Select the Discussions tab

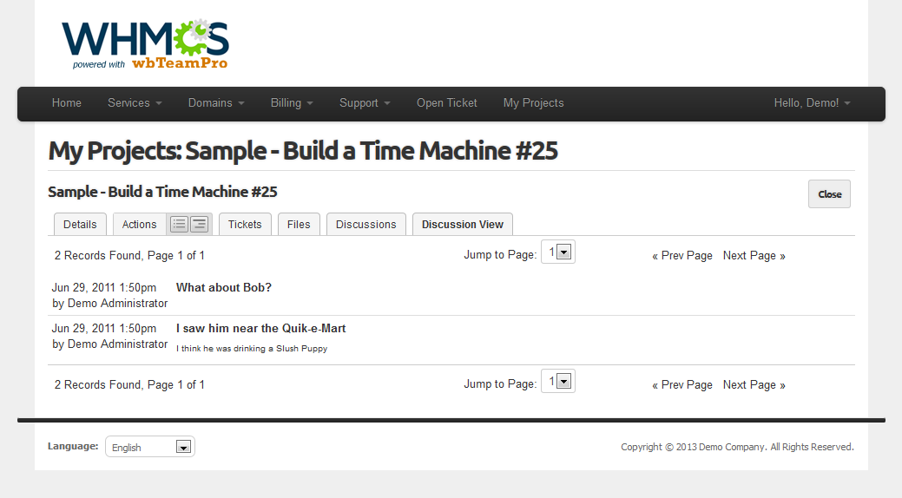coord(365,225)
